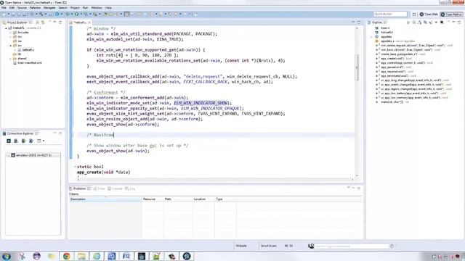Viewport: 465px width, 261px height.
Task: Switch to the Log tab
Action: tap(130, 188)
